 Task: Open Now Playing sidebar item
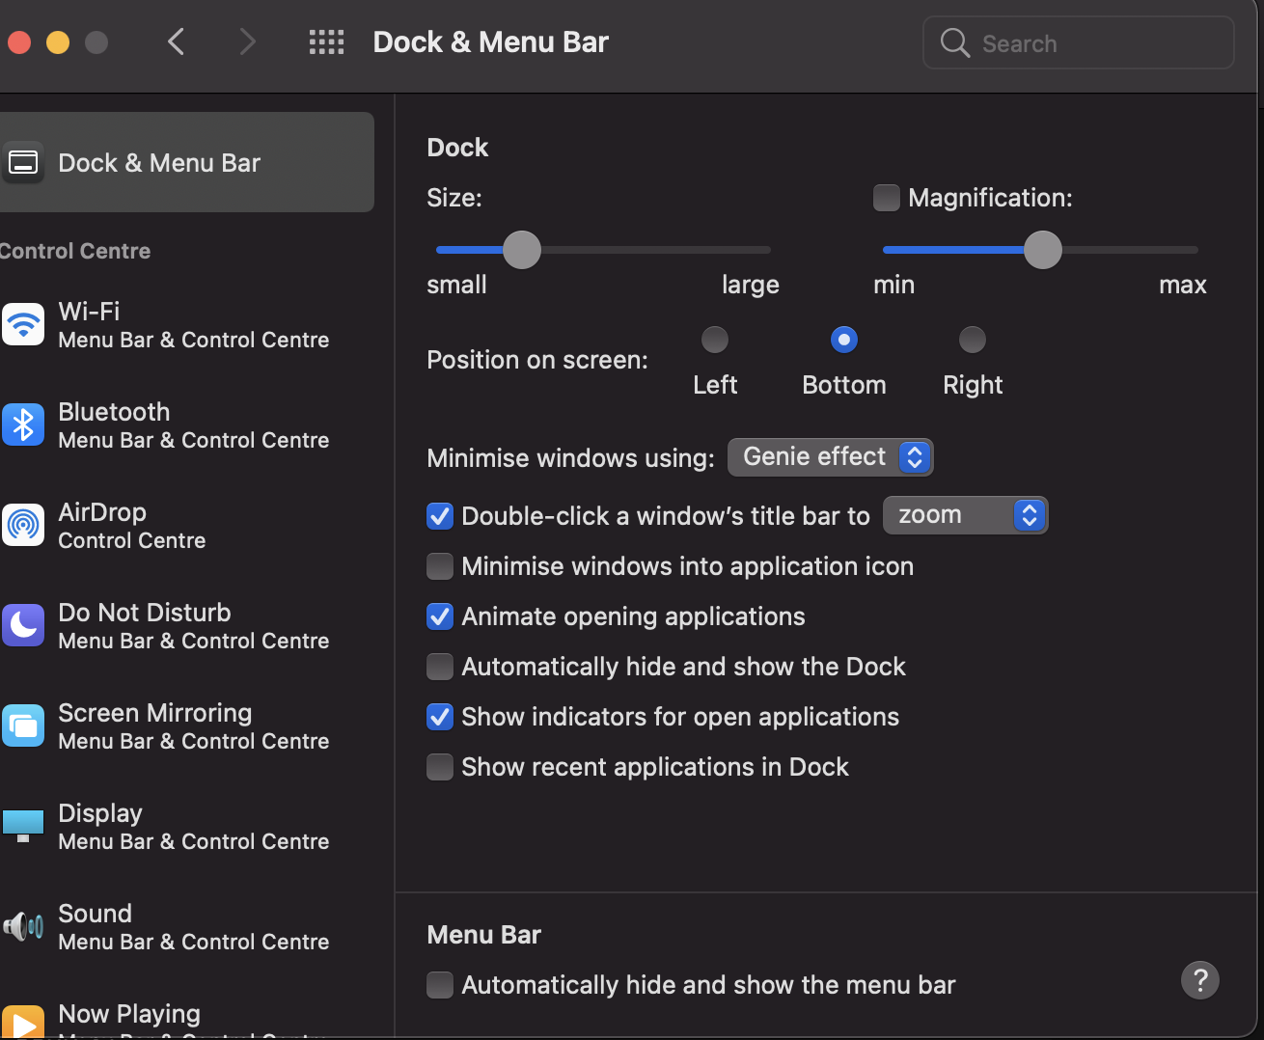pyautogui.click(x=129, y=1015)
